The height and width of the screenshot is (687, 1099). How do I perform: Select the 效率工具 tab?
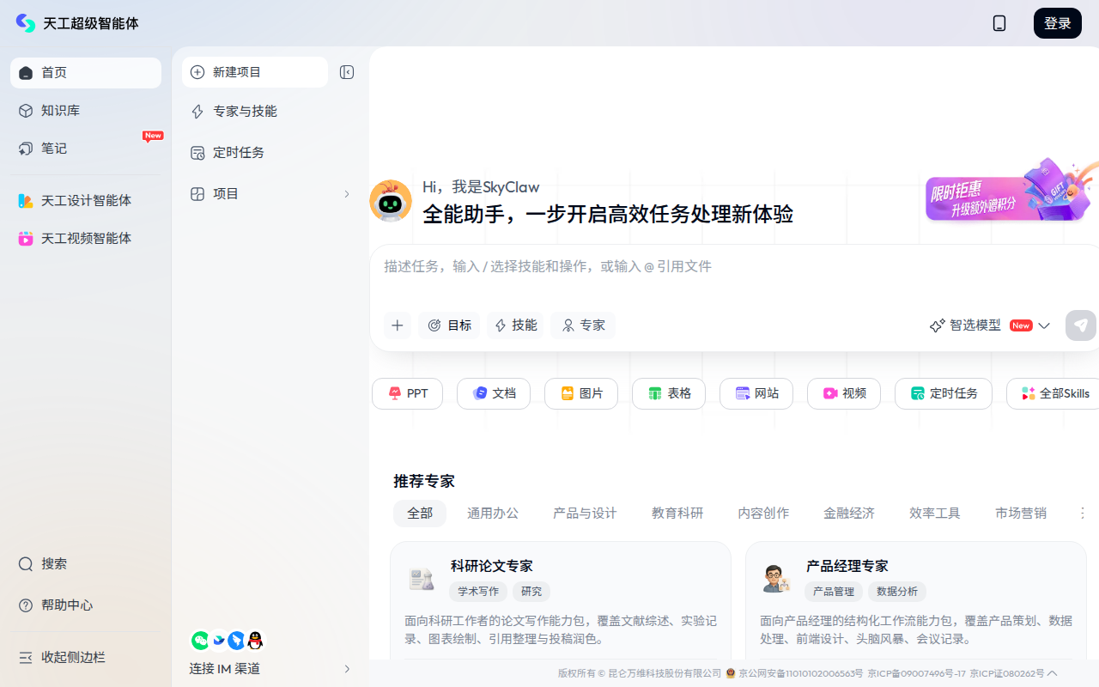coord(935,514)
